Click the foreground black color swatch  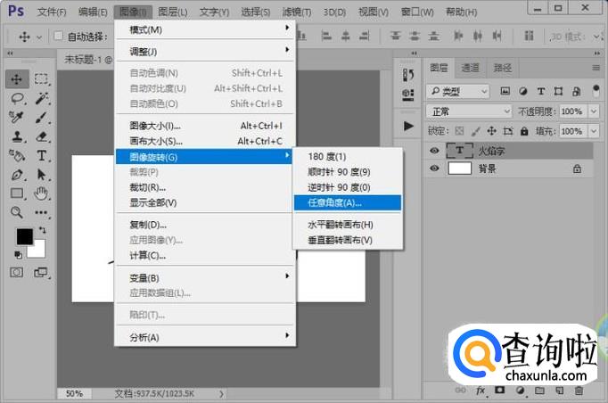click(24, 237)
